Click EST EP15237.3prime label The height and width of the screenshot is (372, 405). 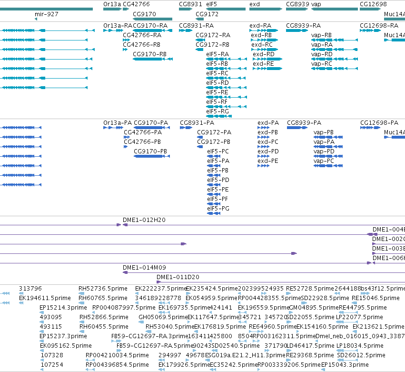(x=63, y=336)
